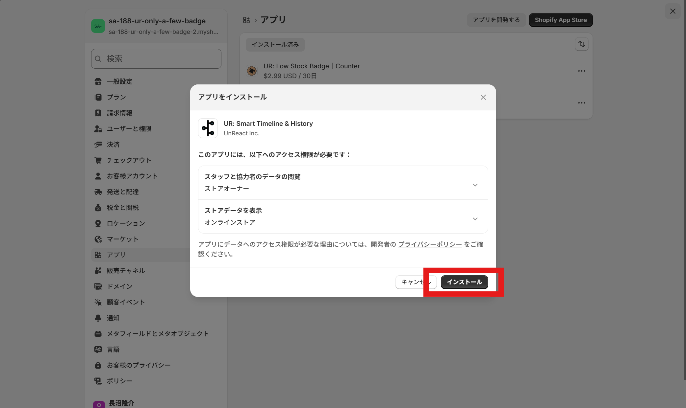
Task: Click the キャンセル button in the dialog
Action: [416, 282]
